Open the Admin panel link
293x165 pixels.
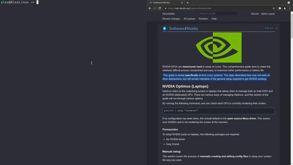268,14
